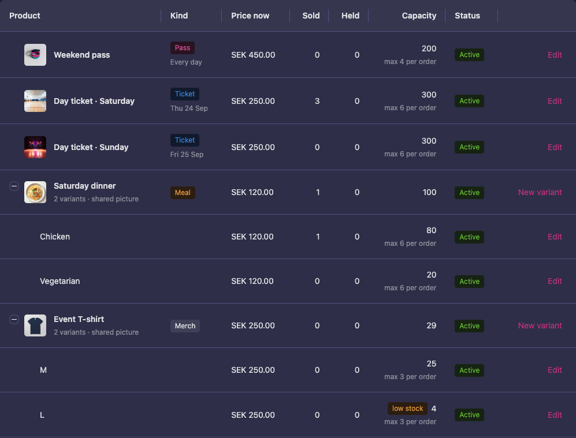Image resolution: width=576 pixels, height=438 pixels.
Task: Click the Ticket badge for Sunday ticket
Action: coord(185,140)
